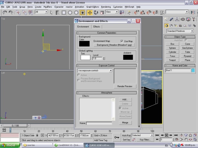This screenshot has height=148, width=198.
Task: Activate the Select and Move tool
Action: click(x=90, y=13)
